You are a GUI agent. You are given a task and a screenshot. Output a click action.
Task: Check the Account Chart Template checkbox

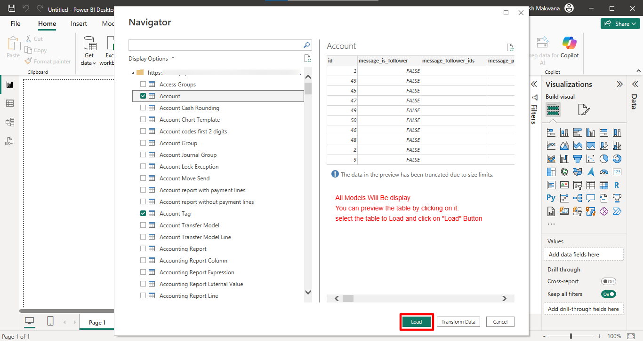coord(143,119)
